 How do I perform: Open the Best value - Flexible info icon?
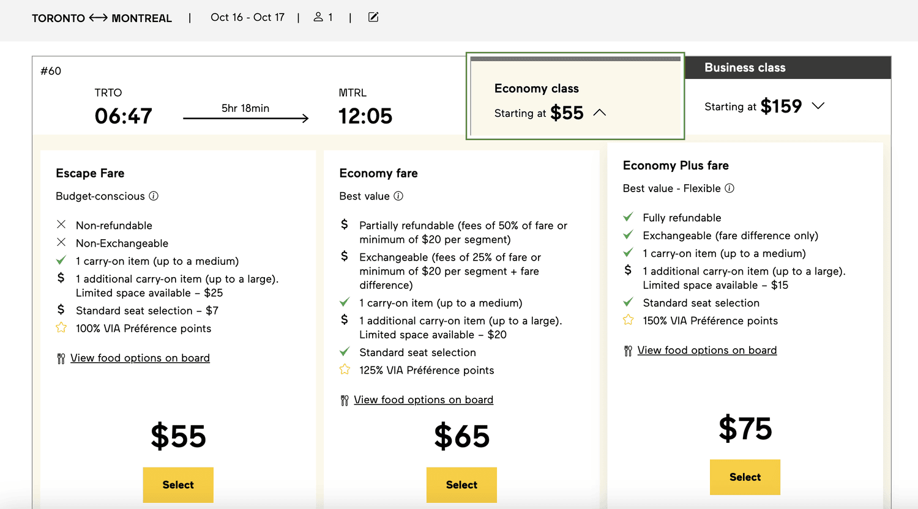[730, 188]
